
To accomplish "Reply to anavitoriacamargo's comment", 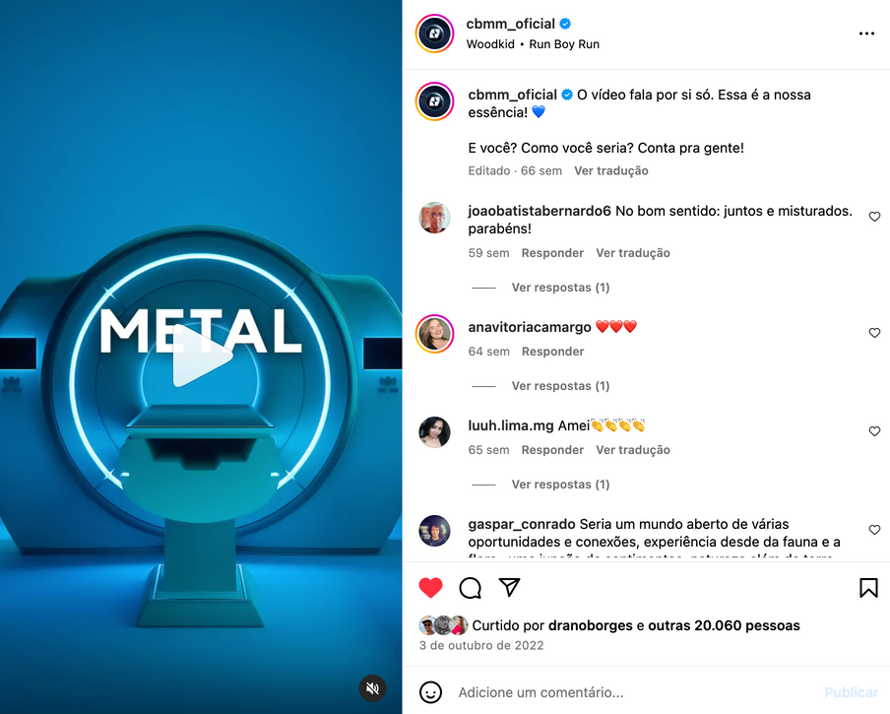I will (553, 352).
